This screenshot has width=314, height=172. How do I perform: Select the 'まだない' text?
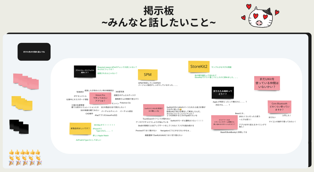pos(272,117)
